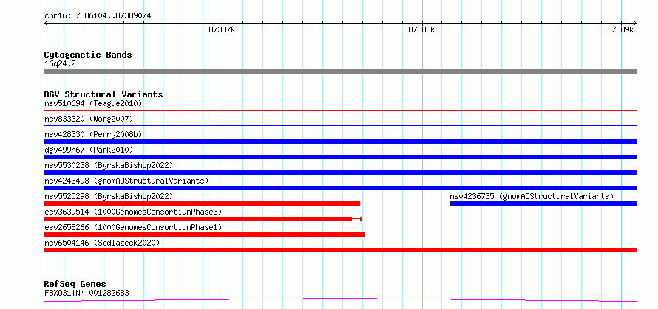Viewport: 658px width, 309px height.
Task: Click the chr16:87386104..87389074 coordinate label
Action: click(98, 16)
